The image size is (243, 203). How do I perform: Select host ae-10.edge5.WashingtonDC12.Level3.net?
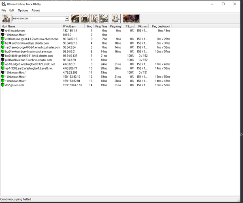(30, 64)
